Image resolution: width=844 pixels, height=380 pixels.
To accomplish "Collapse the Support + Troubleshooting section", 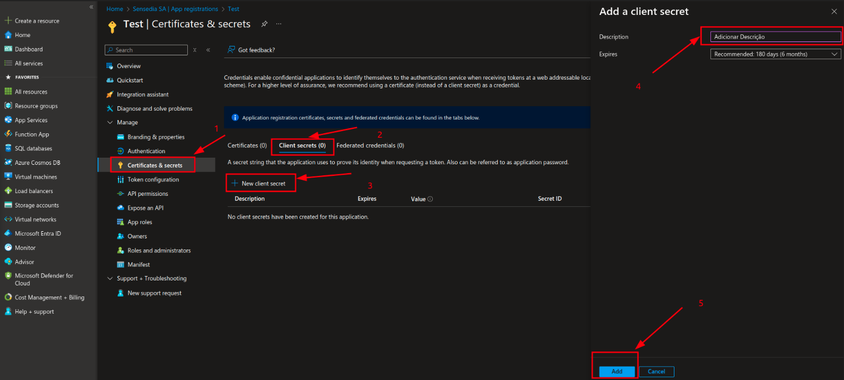I will click(x=110, y=279).
